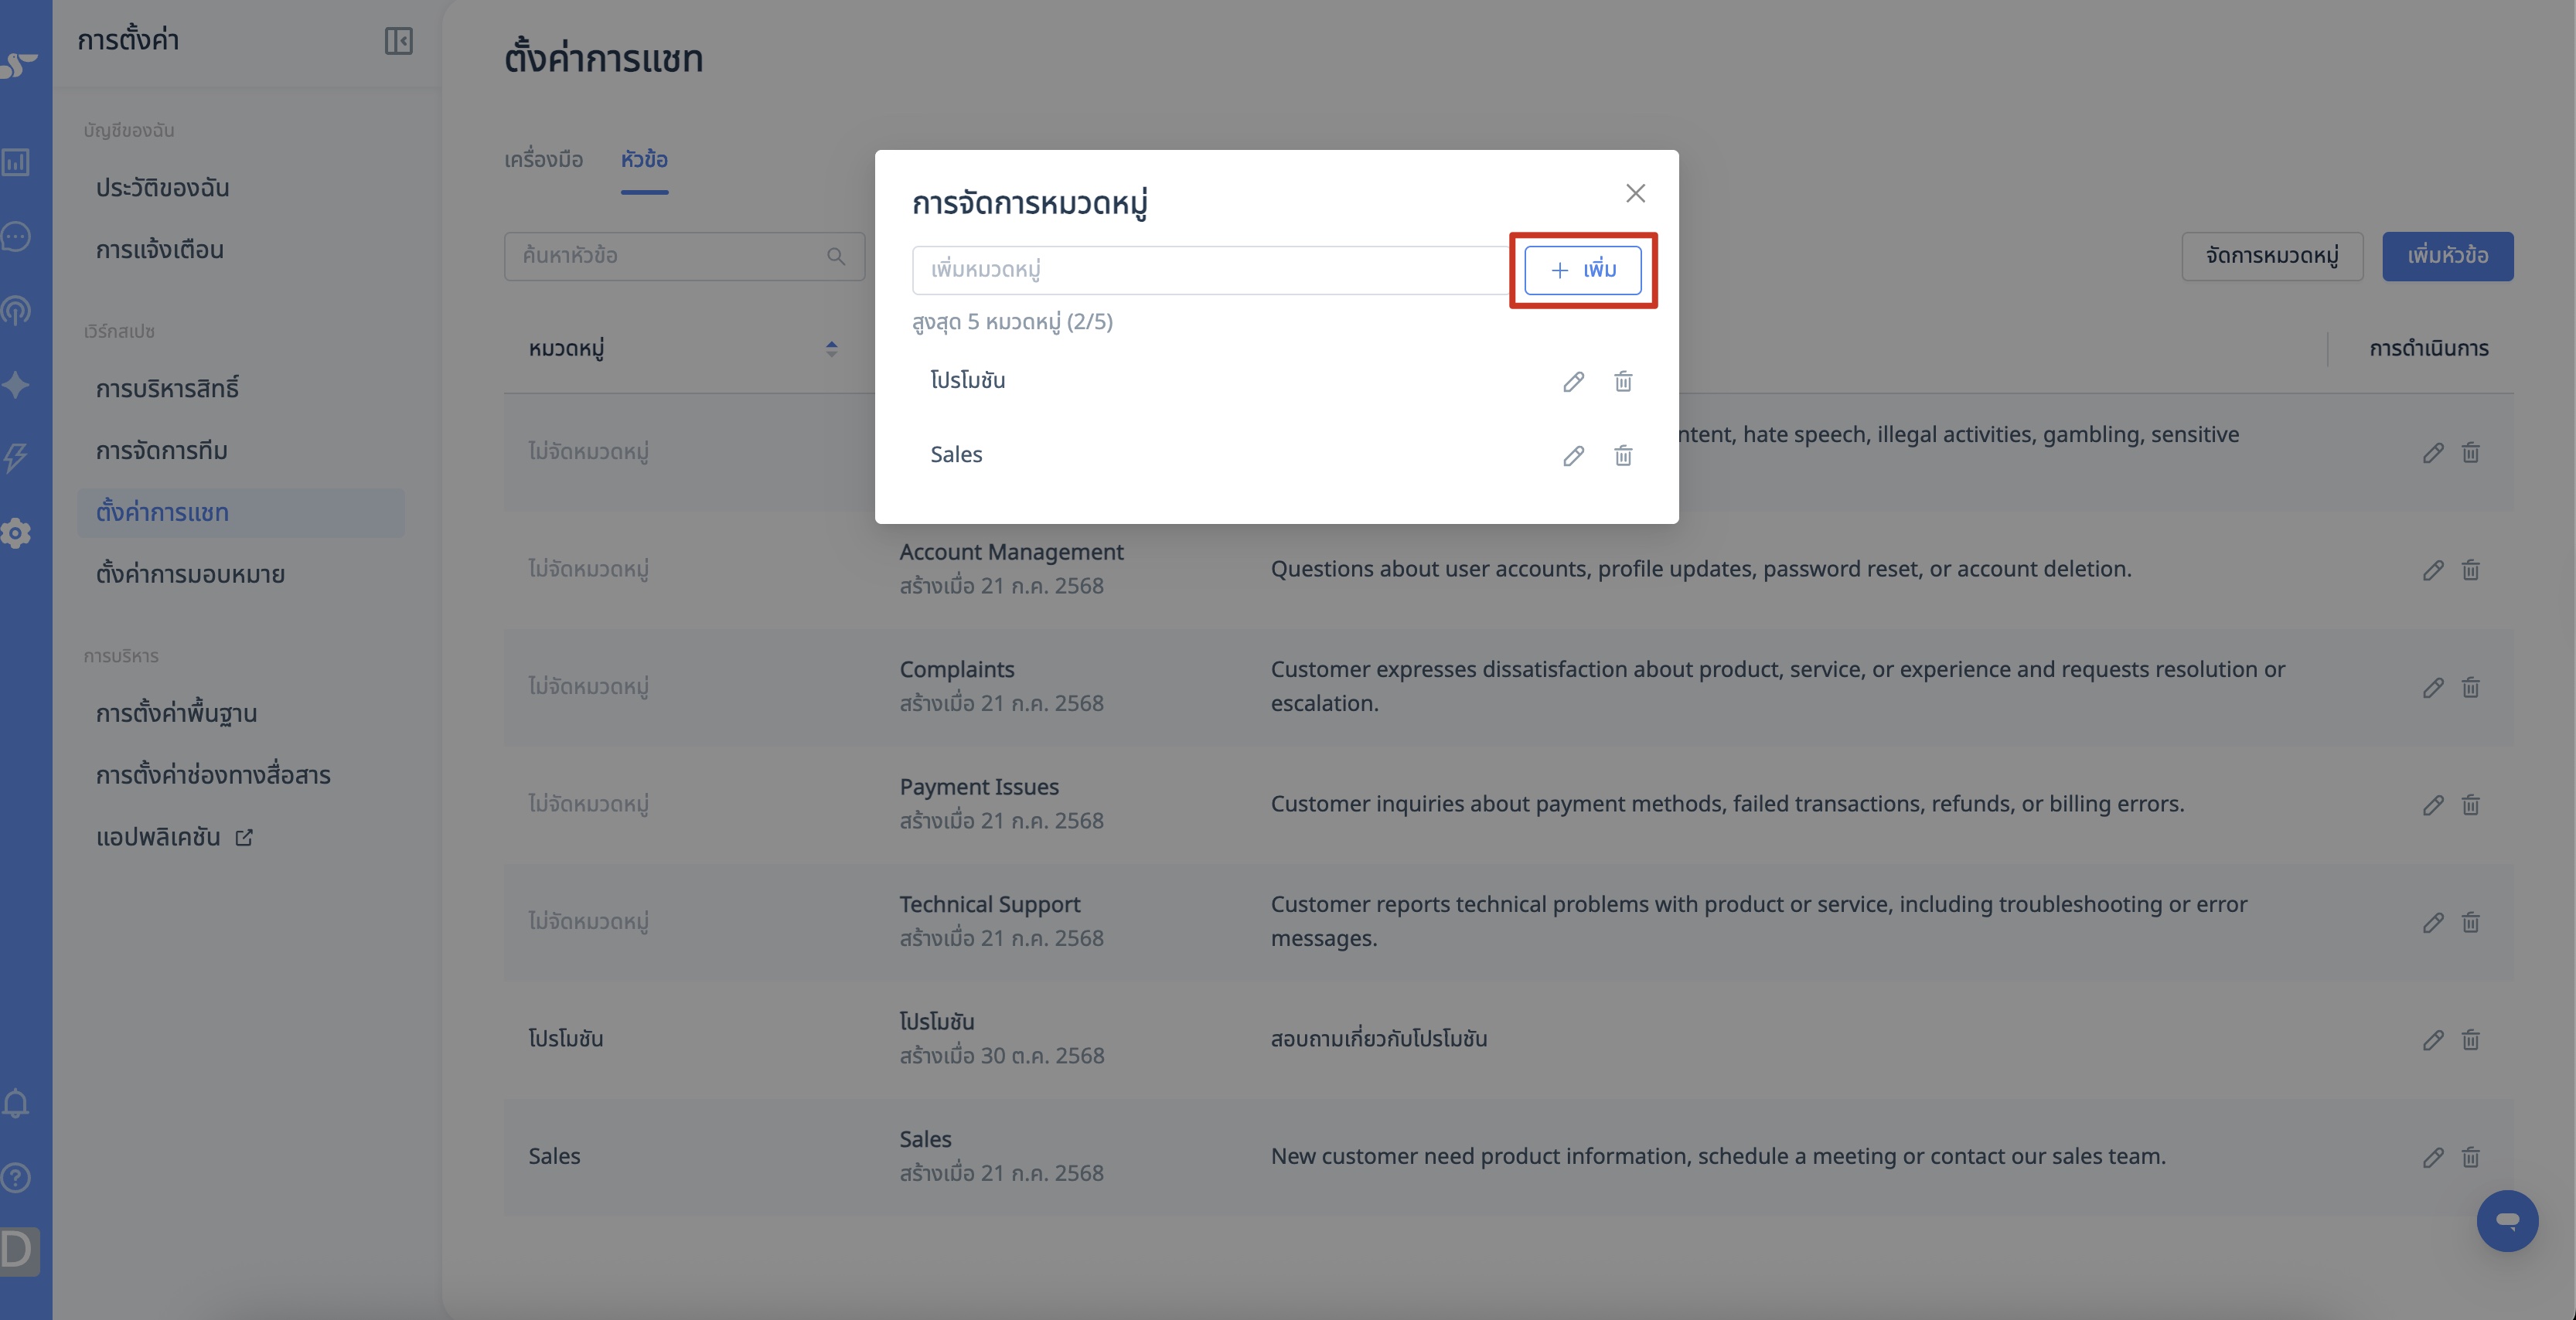2576x1320 pixels.
Task: Open the dashboard chart icon in left rail
Action: (16, 162)
